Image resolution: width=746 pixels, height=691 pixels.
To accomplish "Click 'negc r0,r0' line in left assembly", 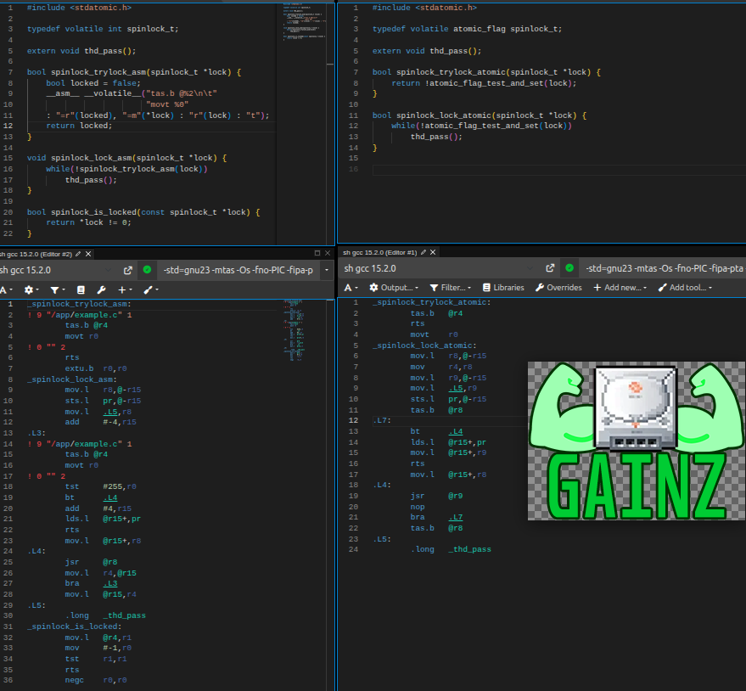I will pyautogui.click(x=96, y=680).
